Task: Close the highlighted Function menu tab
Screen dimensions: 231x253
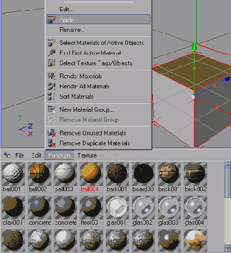Action: (59, 155)
